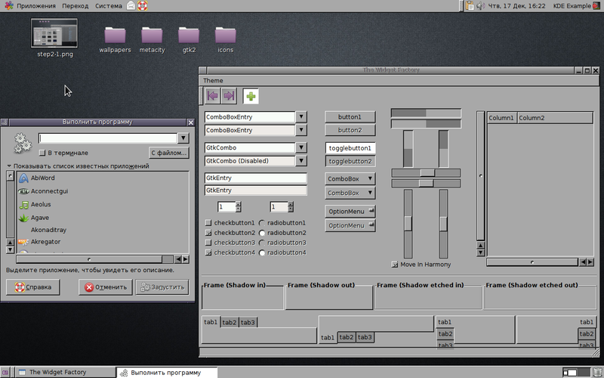Viewport: 604px width, 378px height.
Task: Select radiobutton2
Action: [x=262, y=233]
